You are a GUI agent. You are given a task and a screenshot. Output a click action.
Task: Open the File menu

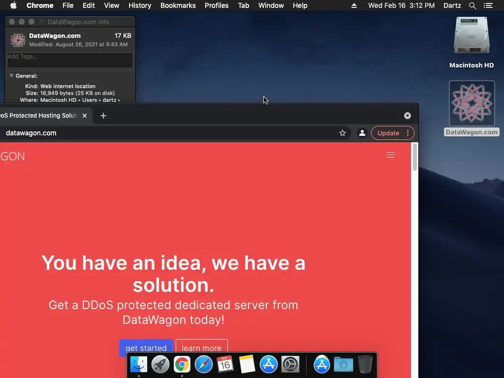[68, 5]
